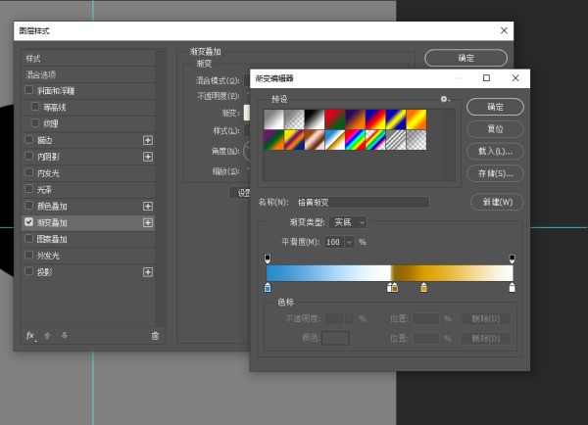
Task: Add another 投影 effect with plus icon
Action: tap(148, 272)
